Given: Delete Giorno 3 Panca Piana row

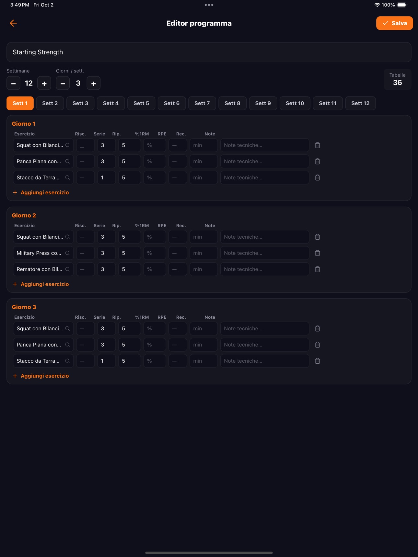Looking at the screenshot, I should click(318, 345).
